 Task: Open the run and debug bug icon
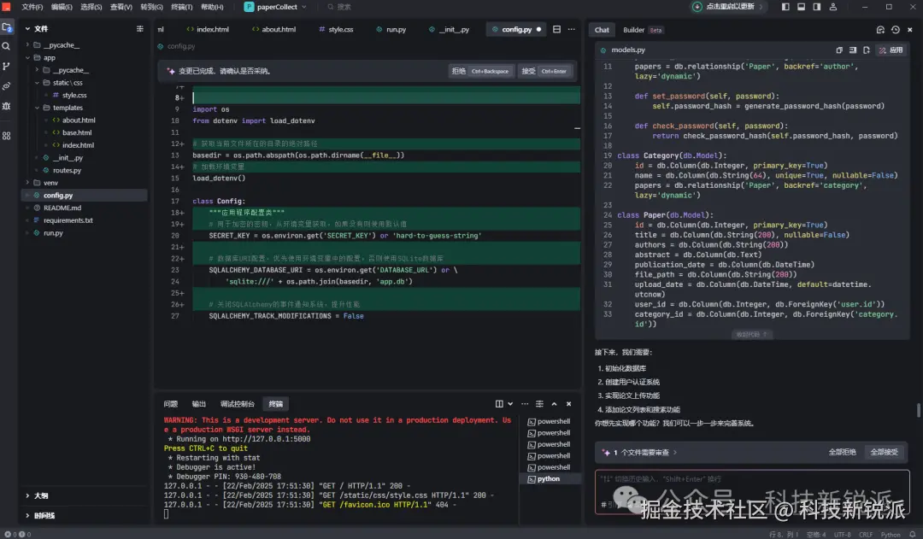[x=7, y=106]
